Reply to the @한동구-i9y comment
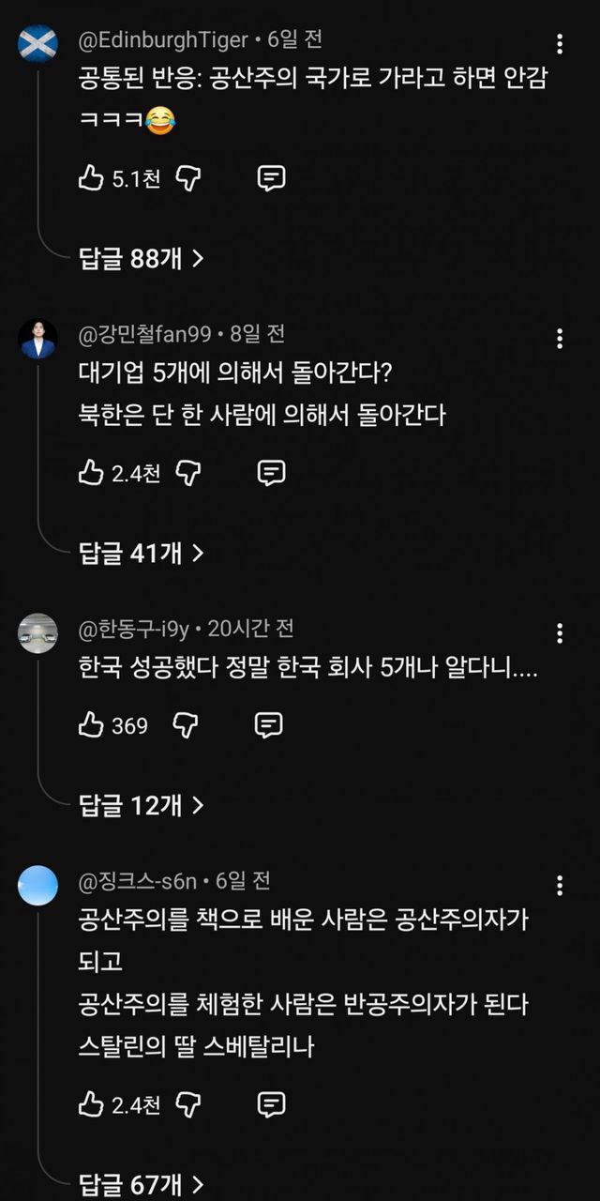 click(x=269, y=724)
